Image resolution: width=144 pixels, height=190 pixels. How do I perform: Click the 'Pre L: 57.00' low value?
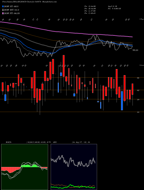(x=90, y=11)
